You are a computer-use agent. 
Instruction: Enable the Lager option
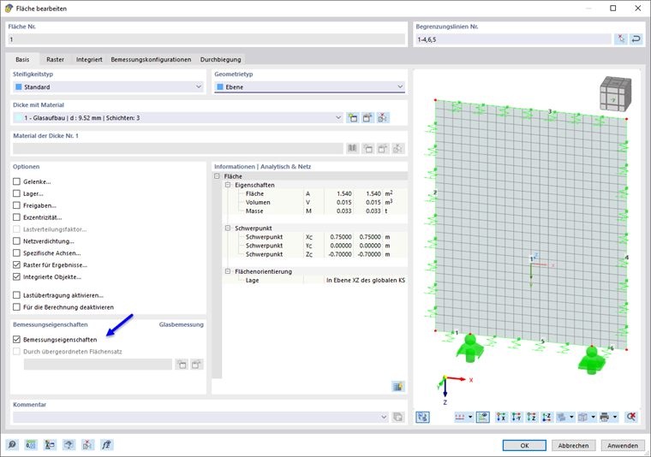pyautogui.click(x=16, y=193)
